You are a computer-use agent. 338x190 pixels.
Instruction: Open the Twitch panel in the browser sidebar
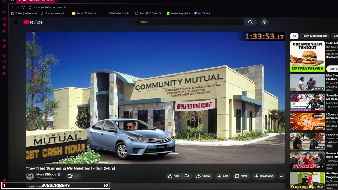(x=4, y=46)
